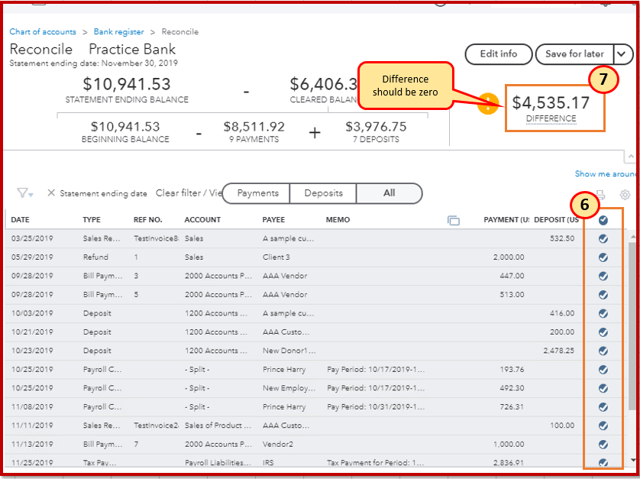Uncheck the Vendor2 1,000.00 bill payment
The height and width of the screenshot is (479, 640).
[x=603, y=445]
